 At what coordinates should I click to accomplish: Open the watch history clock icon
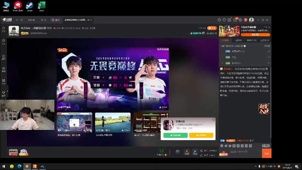coord(219,20)
